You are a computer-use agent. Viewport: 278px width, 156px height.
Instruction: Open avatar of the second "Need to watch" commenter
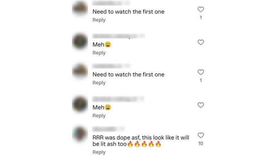[x=80, y=71]
